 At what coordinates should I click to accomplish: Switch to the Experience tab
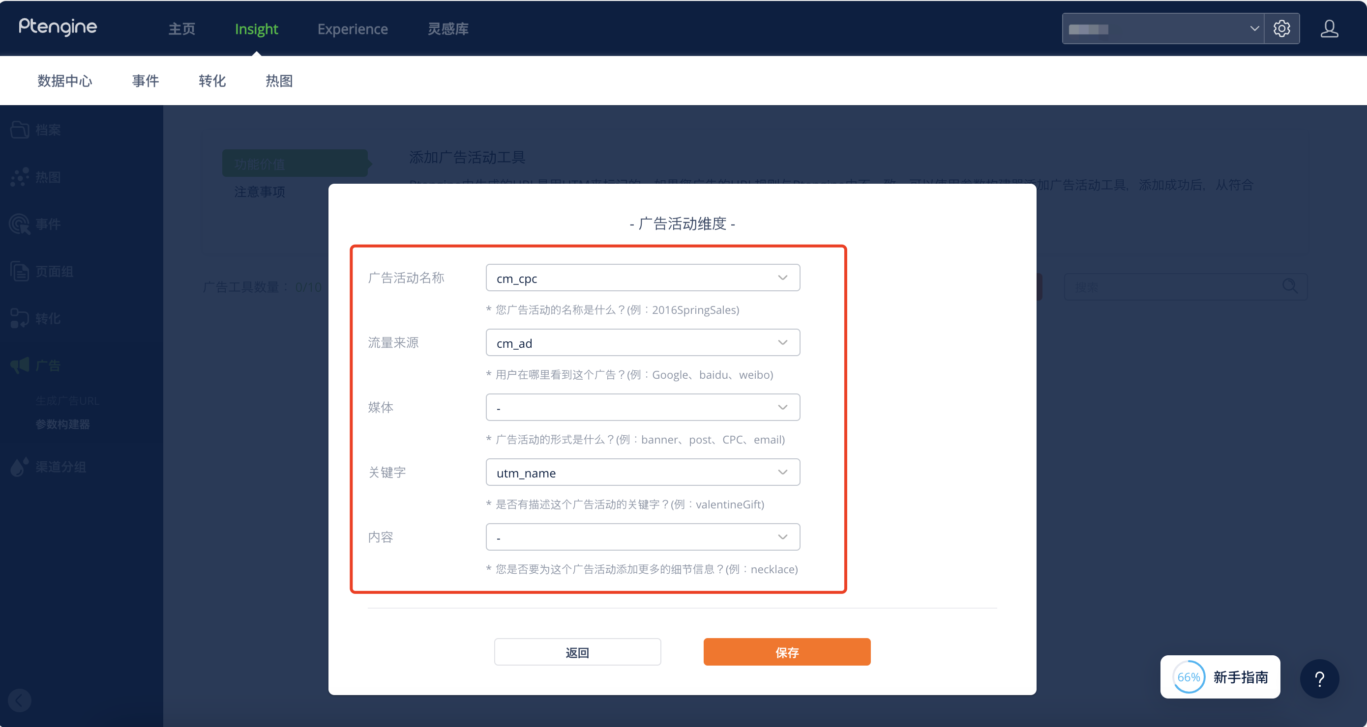point(353,28)
